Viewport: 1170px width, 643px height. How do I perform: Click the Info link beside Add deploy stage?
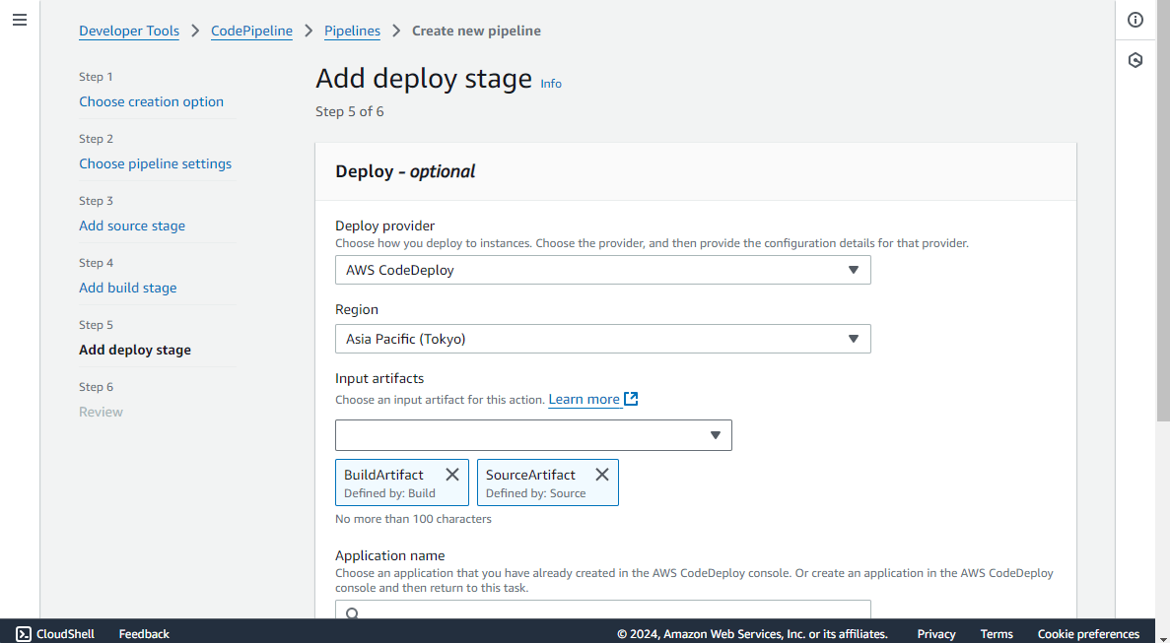[551, 84]
